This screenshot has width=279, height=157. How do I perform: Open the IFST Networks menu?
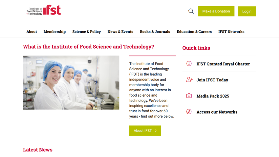(231, 32)
